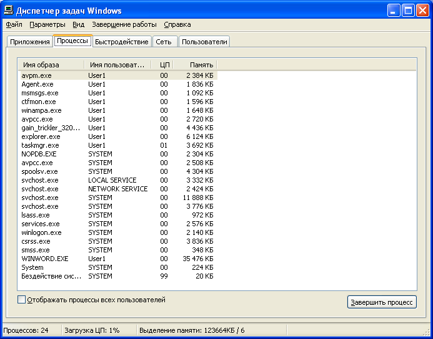
Task: Select the csrss.exe process
Action: pyautogui.click(x=119, y=241)
